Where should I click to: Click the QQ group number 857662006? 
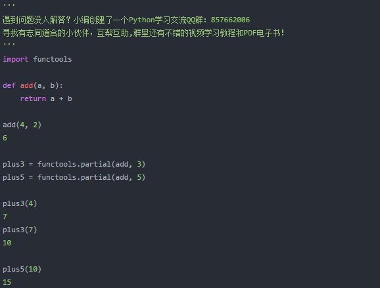230,20
